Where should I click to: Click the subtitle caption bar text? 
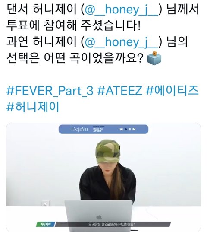pos(111,224)
